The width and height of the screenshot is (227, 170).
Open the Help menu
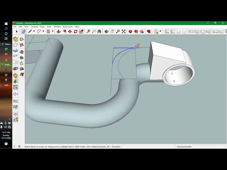(77, 27)
